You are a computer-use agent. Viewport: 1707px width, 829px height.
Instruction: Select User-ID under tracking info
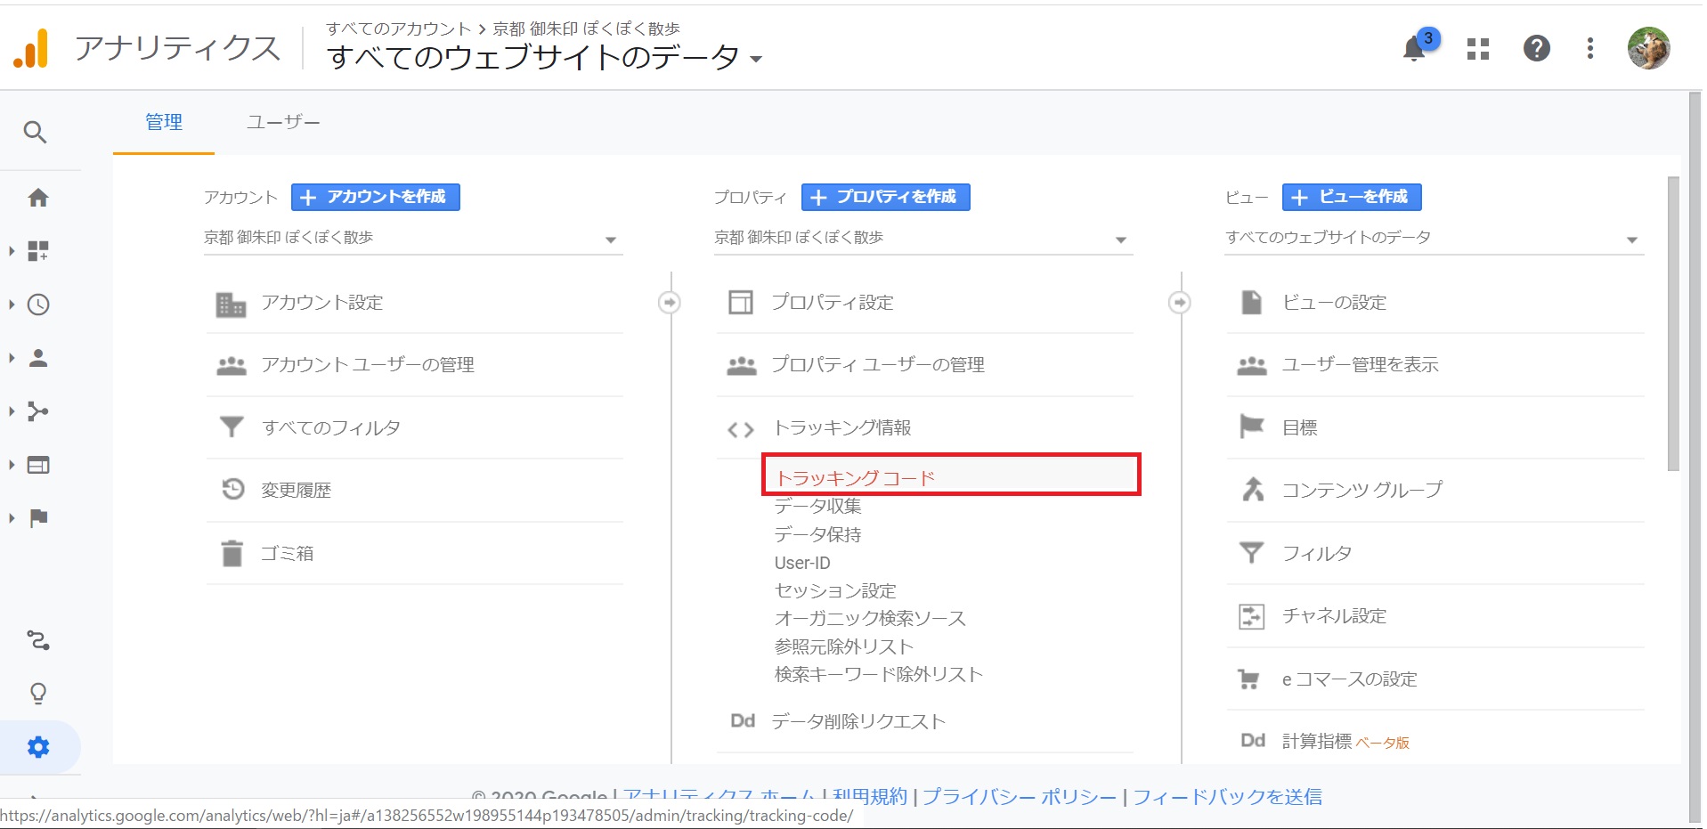coord(802,563)
